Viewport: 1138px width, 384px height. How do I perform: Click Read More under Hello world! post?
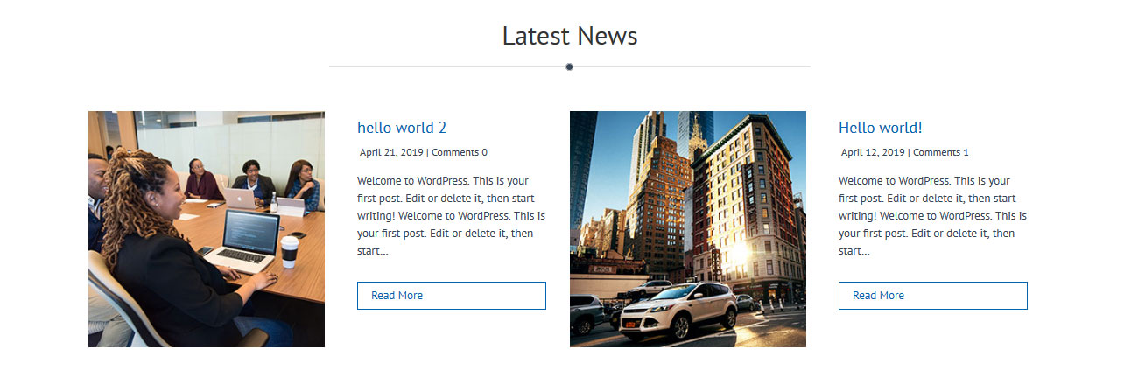[x=933, y=296]
